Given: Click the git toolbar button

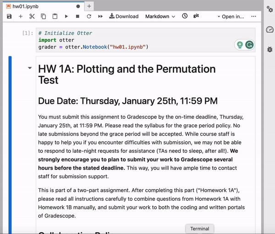Looking at the screenshot, I should click(196, 16).
